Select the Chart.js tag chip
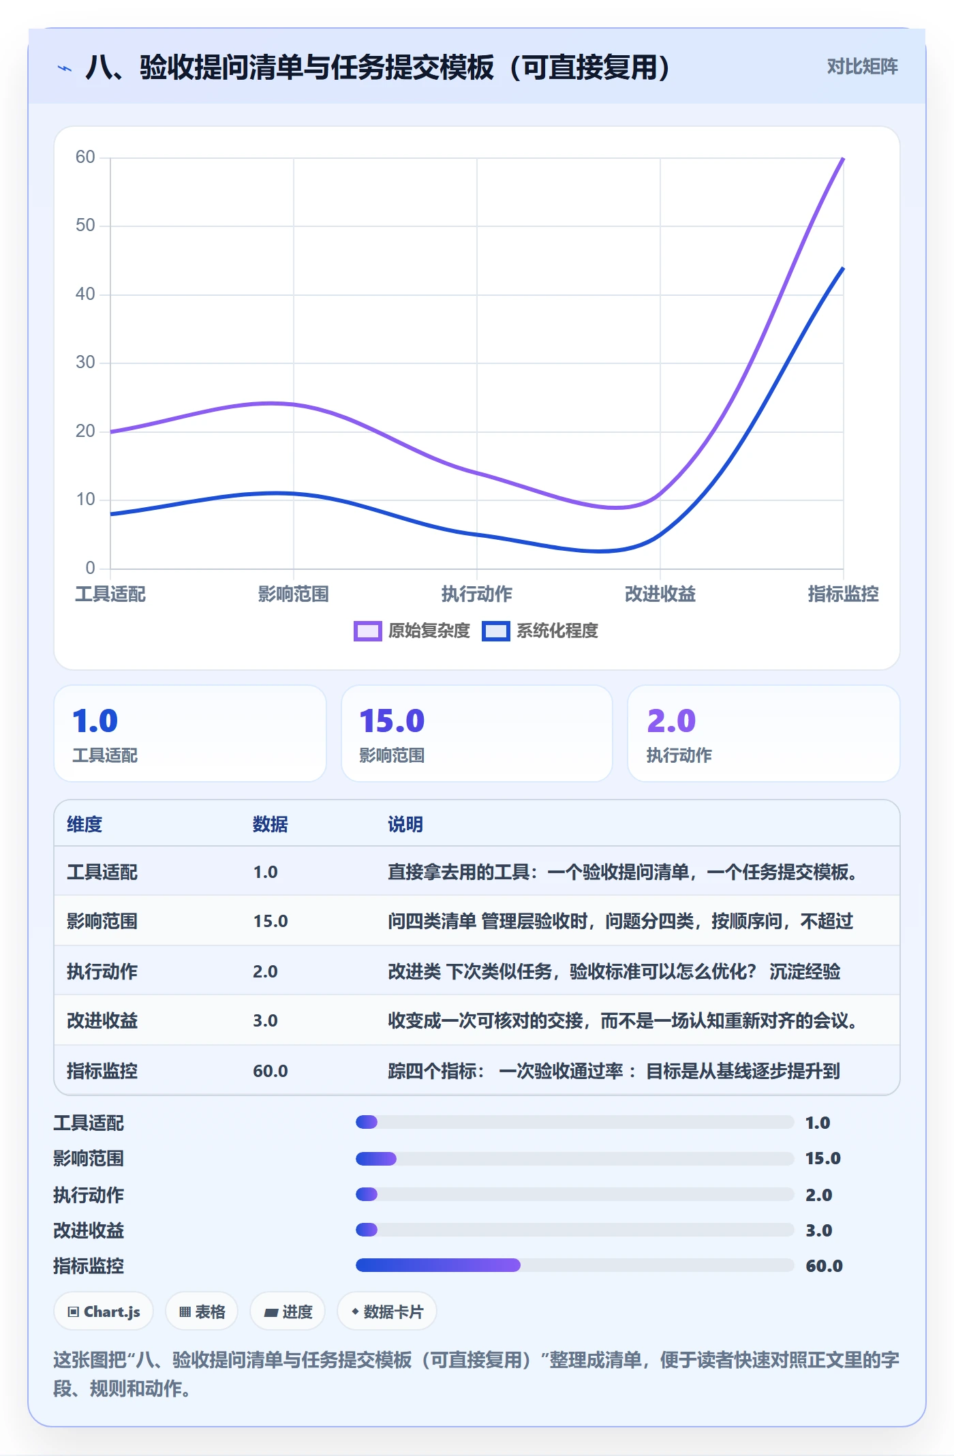 [x=104, y=1311]
